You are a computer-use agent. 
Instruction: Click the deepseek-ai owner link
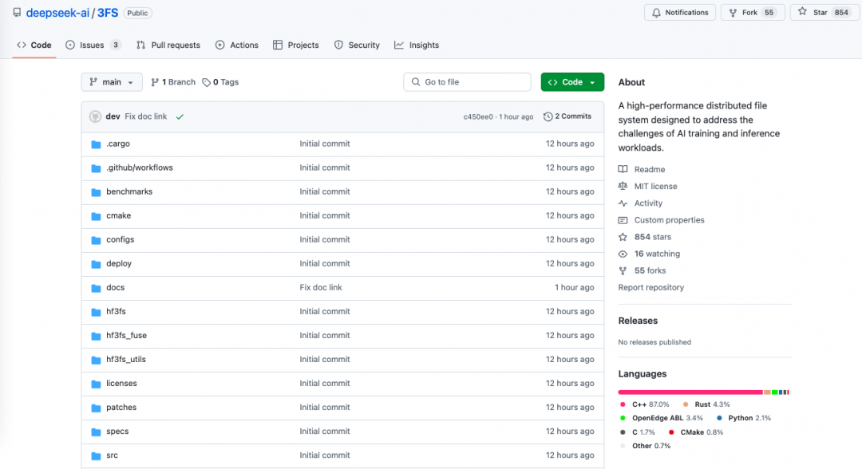[x=57, y=13]
